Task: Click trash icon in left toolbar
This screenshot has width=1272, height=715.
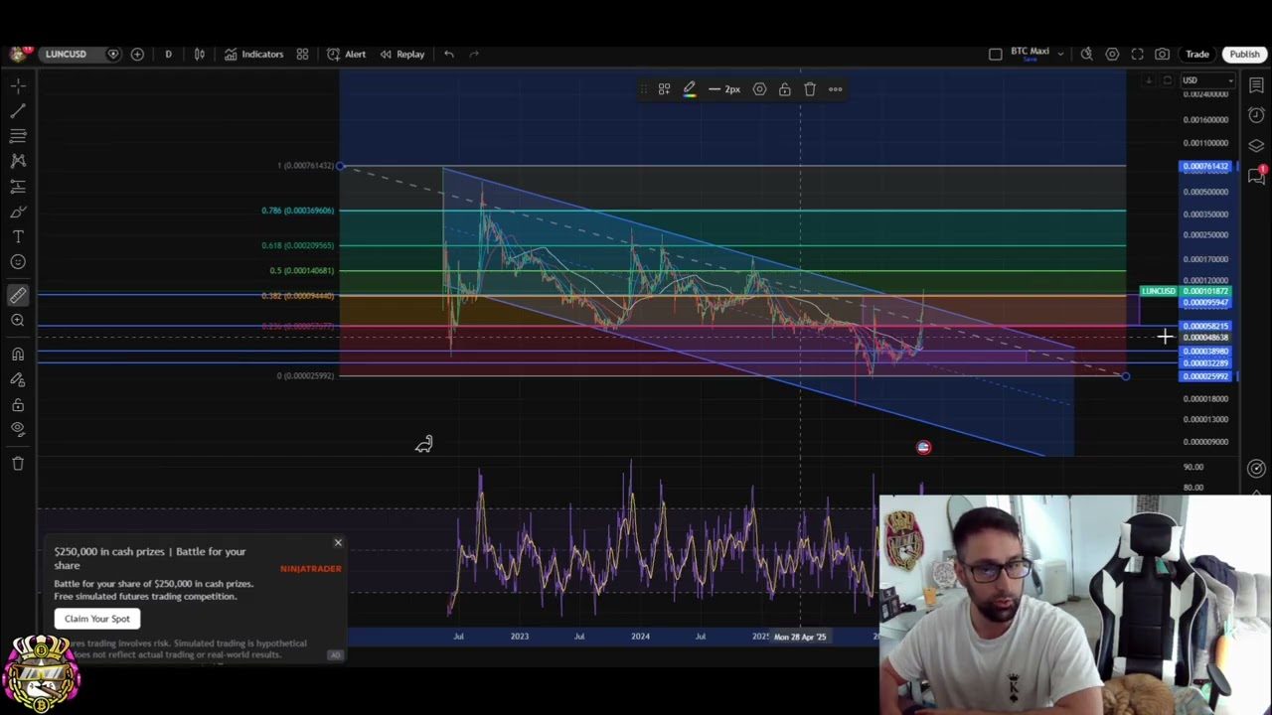Action: [18, 463]
